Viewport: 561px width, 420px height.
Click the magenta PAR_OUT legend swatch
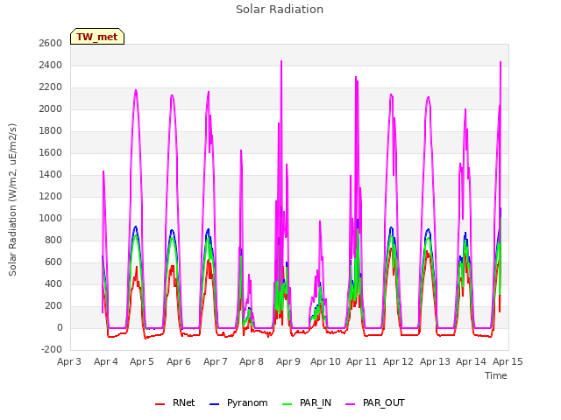351,404
